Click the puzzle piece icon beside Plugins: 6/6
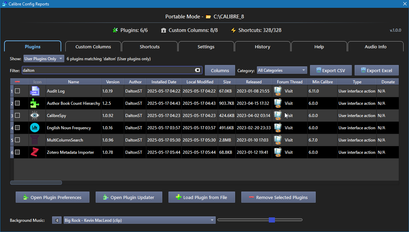The image size is (409, 232). tap(115, 30)
